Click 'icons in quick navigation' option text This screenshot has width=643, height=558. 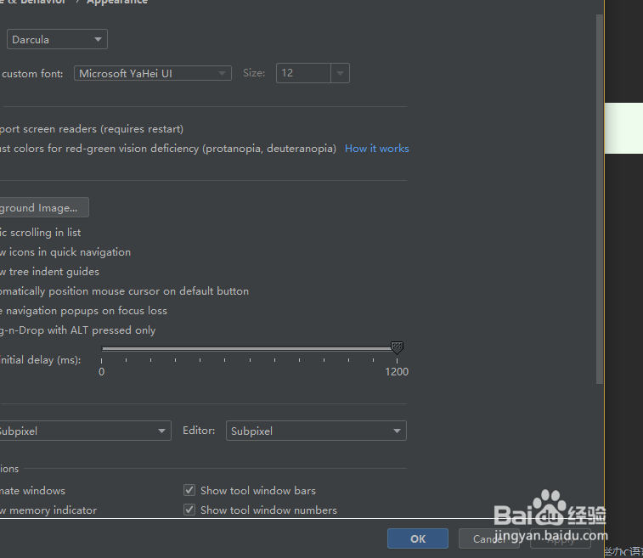click(x=70, y=252)
